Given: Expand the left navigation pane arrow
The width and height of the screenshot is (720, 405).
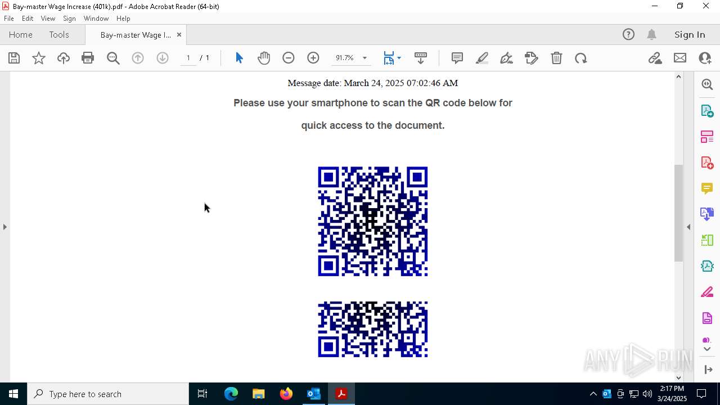Looking at the screenshot, I should [4, 227].
